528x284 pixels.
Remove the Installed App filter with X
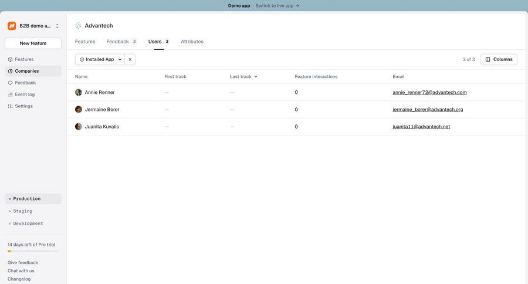(x=130, y=59)
